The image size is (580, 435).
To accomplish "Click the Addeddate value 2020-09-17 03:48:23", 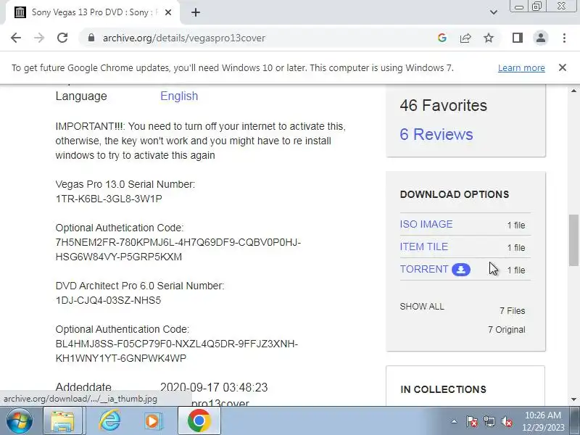I will pos(214,387).
